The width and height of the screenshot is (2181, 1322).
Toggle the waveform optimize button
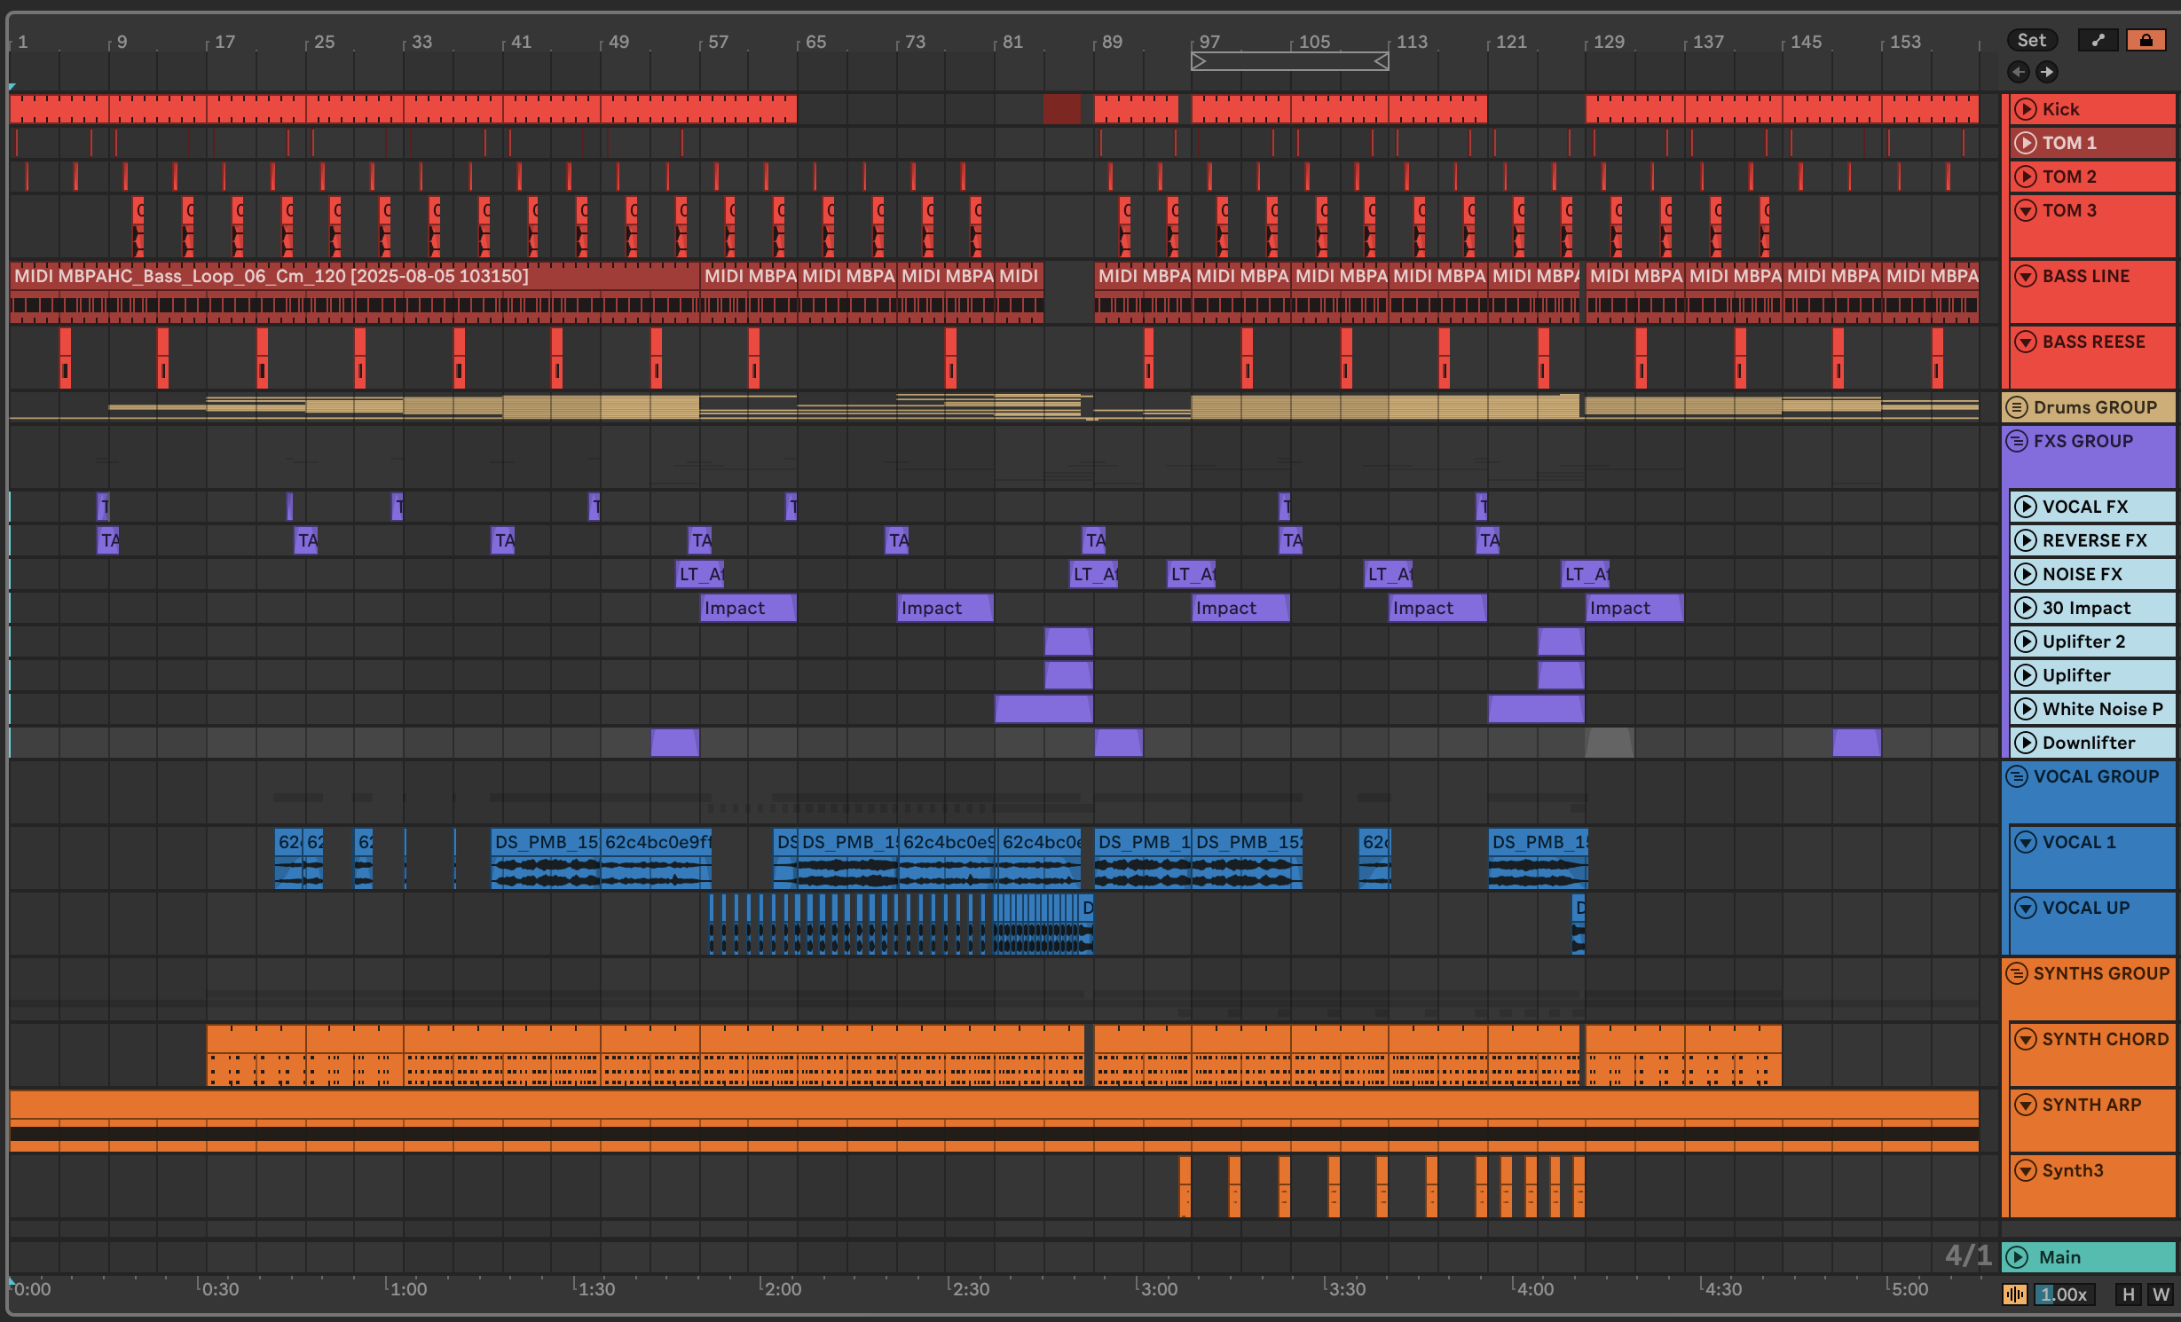(x=2014, y=1294)
